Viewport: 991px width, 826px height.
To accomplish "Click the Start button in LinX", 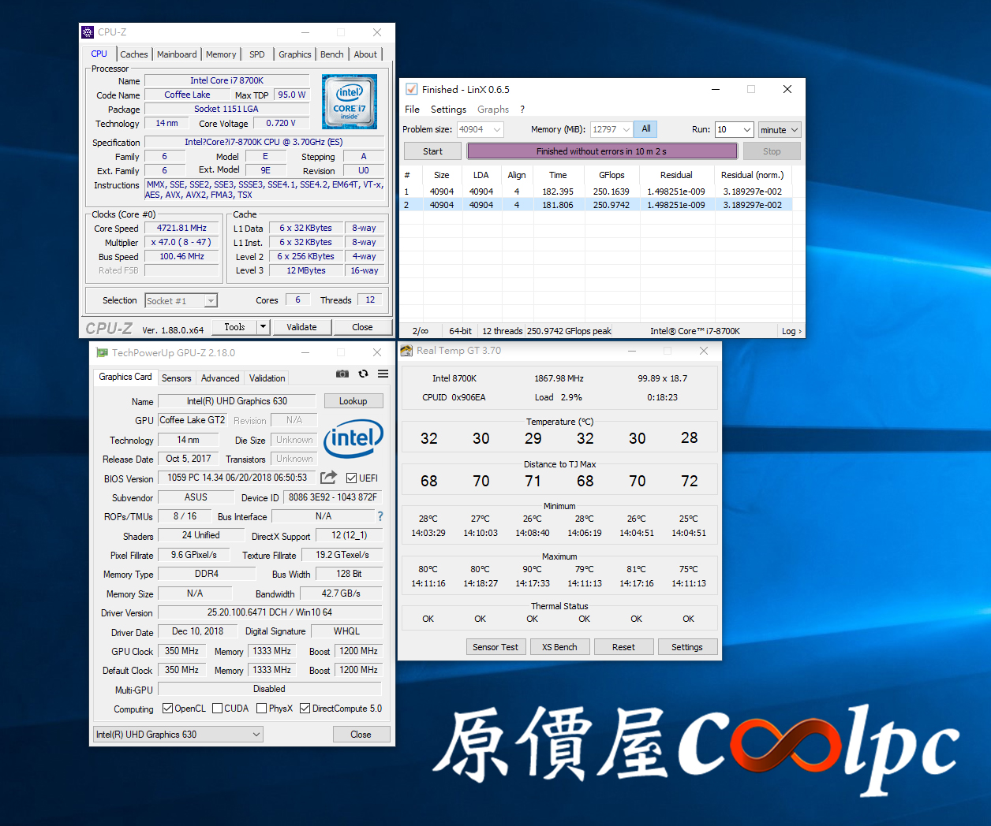I will pos(433,151).
